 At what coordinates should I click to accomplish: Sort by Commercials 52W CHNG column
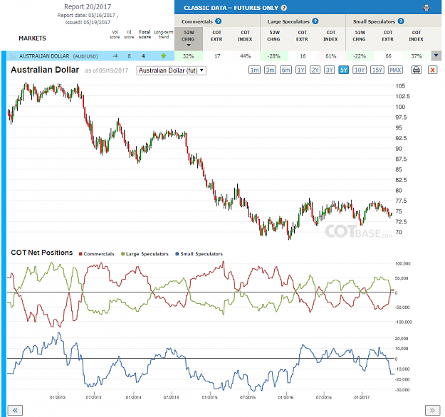189,38
